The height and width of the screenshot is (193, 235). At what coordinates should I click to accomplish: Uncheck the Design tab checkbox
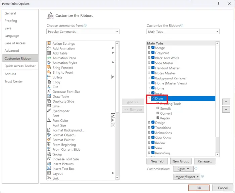tap(153, 122)
